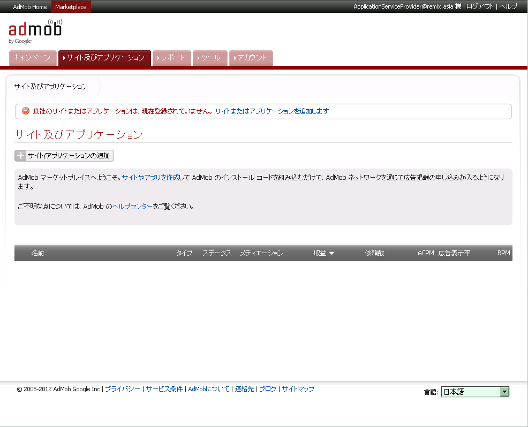Viewport: 528px width, 427px height.
Task: Open the アカウント tab
Action: tap(251, 58)
